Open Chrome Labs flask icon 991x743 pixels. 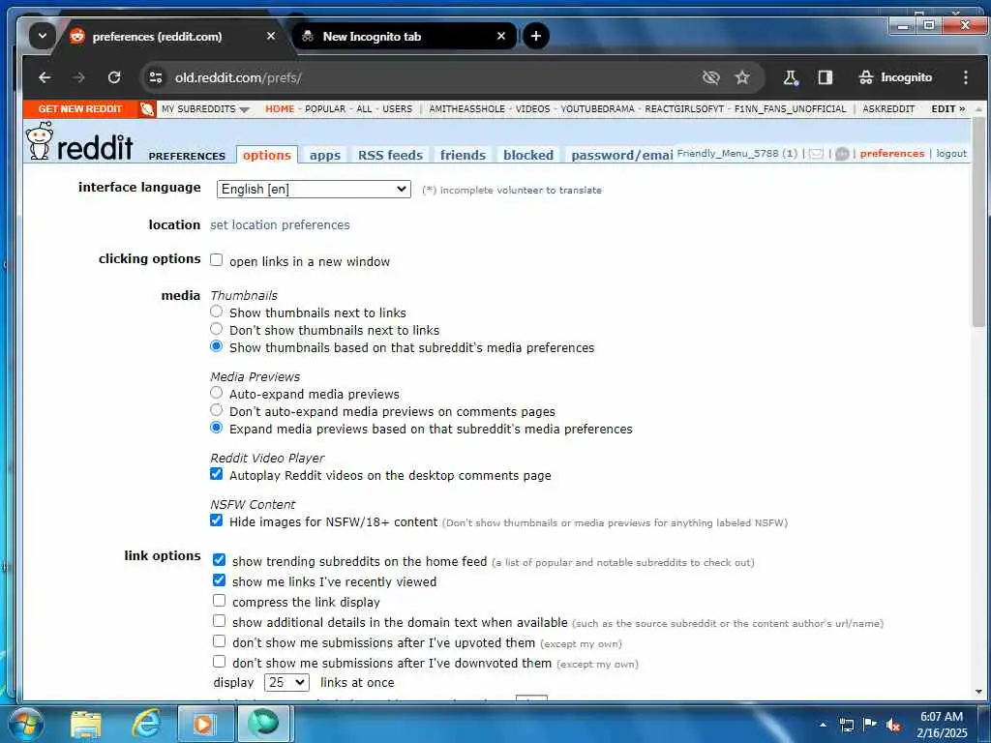pos(791,77)
